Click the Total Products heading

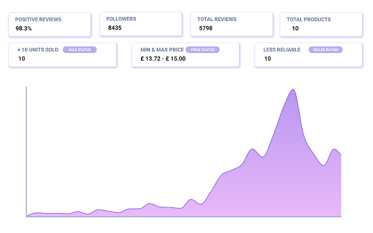(308, 19)
